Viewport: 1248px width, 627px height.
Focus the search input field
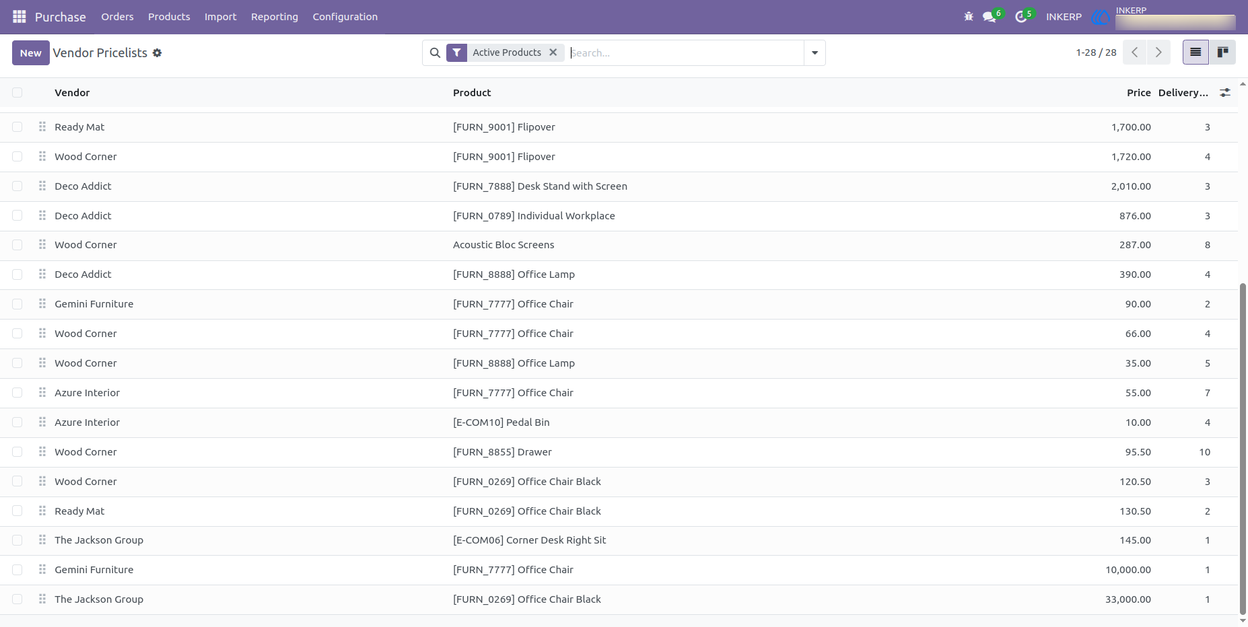[685, 52]
